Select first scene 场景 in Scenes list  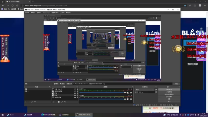(x=37, y=89)
